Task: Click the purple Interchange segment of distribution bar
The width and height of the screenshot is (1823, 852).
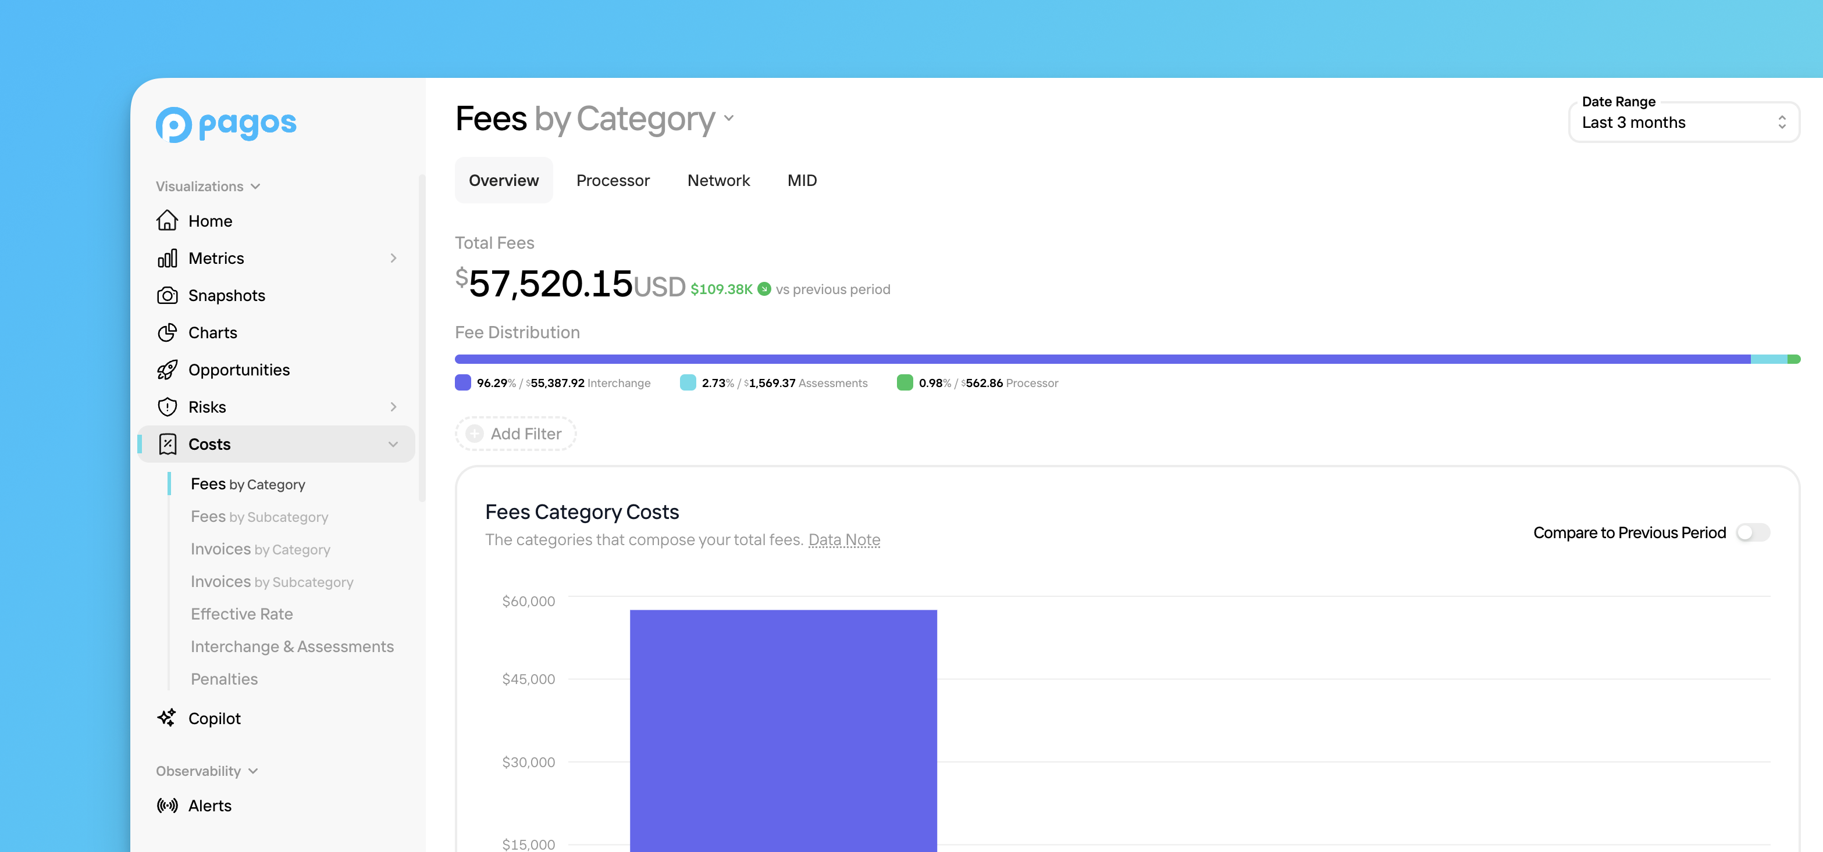Action: (1102, 359)
